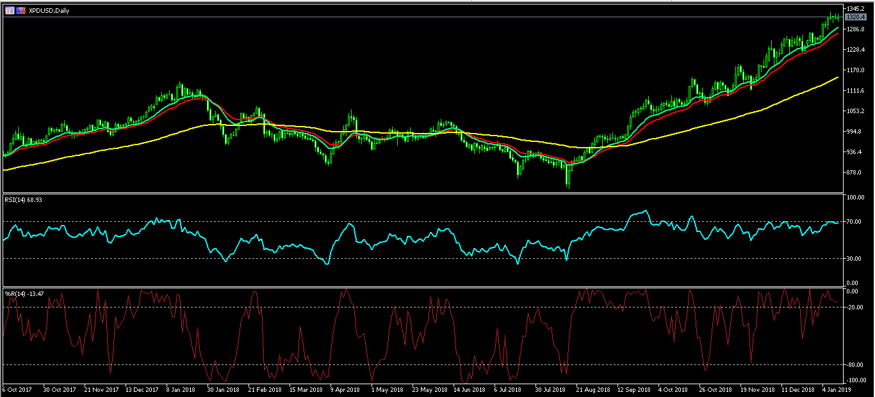Click the table-style Depth of Market icon

click(10, 11)
